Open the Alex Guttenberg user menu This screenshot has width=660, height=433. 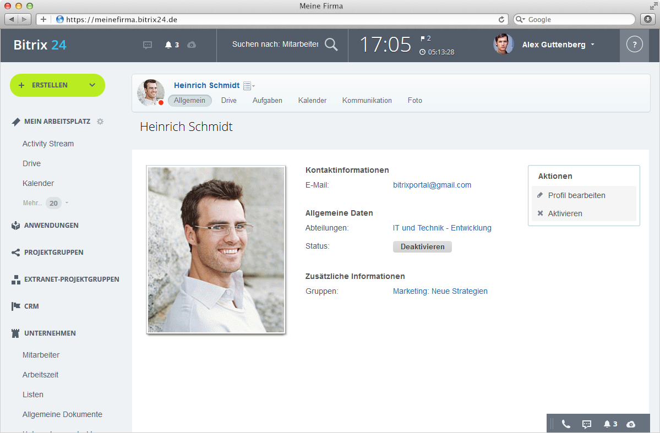click(559, 45)
